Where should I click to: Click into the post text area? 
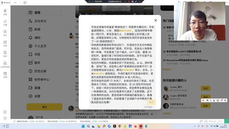[122, 64]
